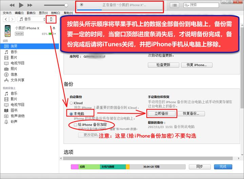Toggle 给 iPhone 备份加密 checkbox

(x=76, y=125)
